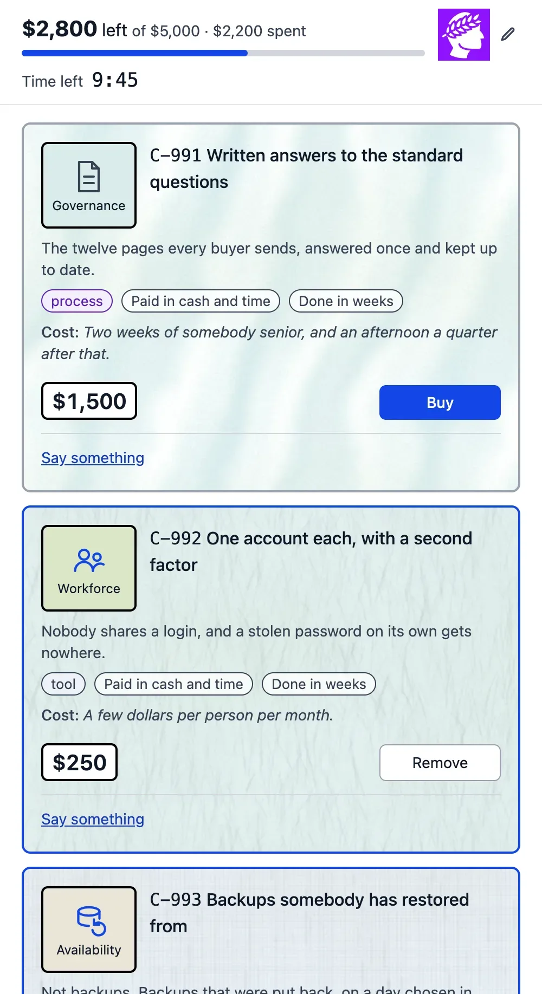
Task: Click Done in weeks tag on C-992
Action: pos(319,684)
